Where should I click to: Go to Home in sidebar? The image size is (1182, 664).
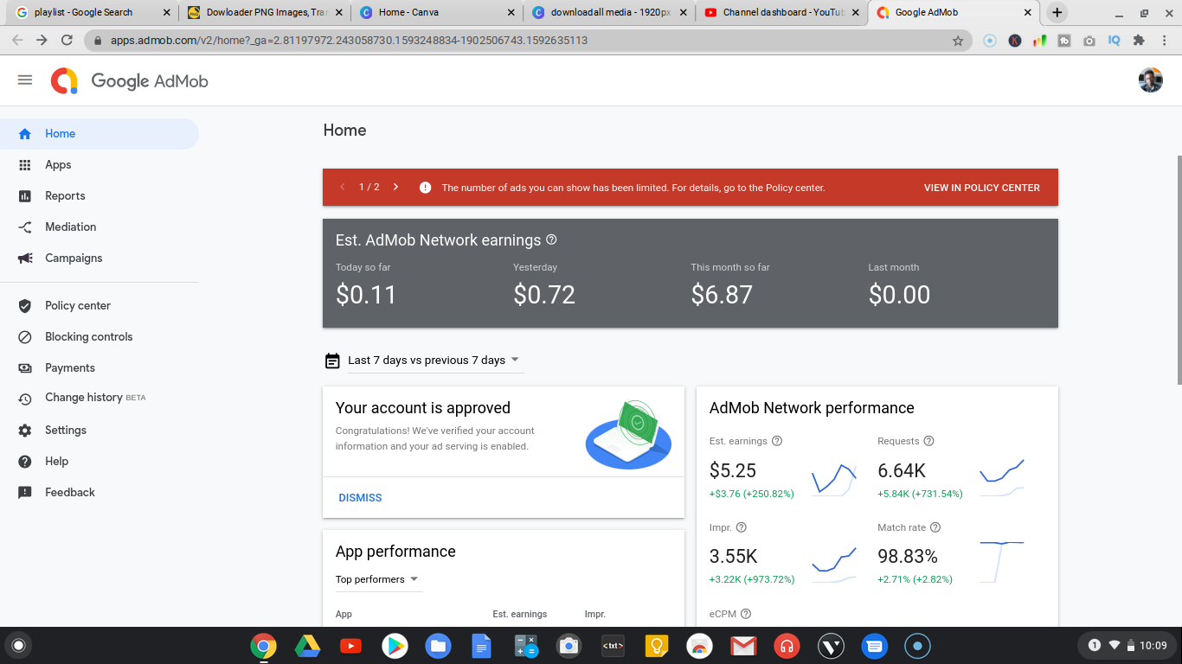pyautogui.click(x=99, y=134)
